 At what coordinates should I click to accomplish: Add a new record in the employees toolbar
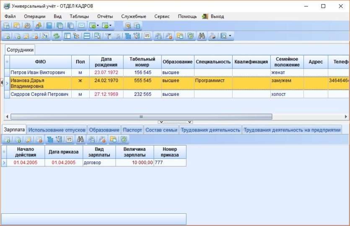tap(7, 36)
